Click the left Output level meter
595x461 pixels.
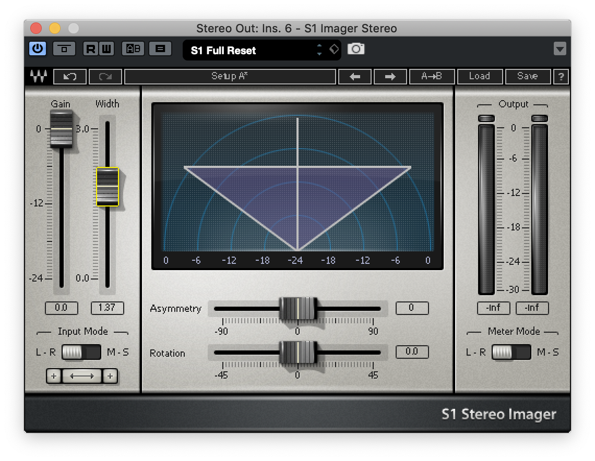point(486,209)
